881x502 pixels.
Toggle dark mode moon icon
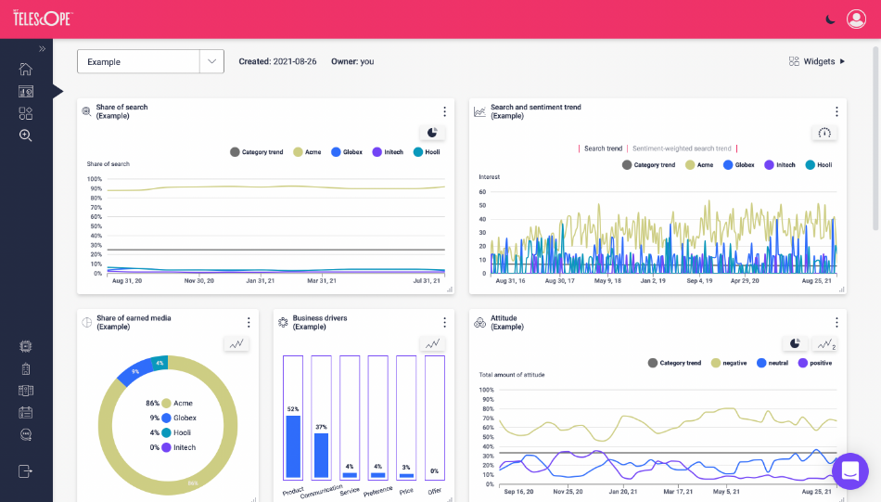(x=830, y=19)
